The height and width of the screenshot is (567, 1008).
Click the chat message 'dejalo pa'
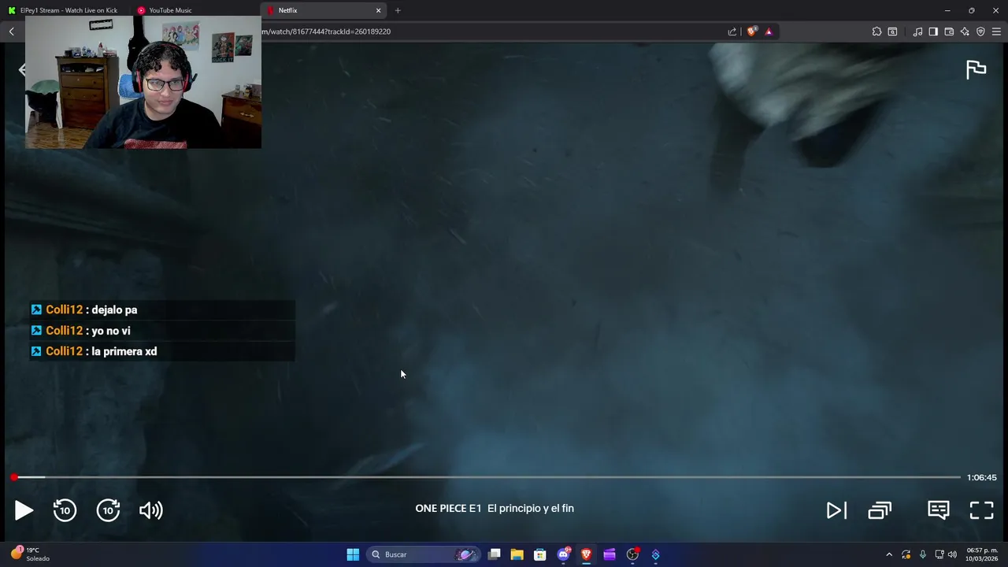[x=114, y=310]
